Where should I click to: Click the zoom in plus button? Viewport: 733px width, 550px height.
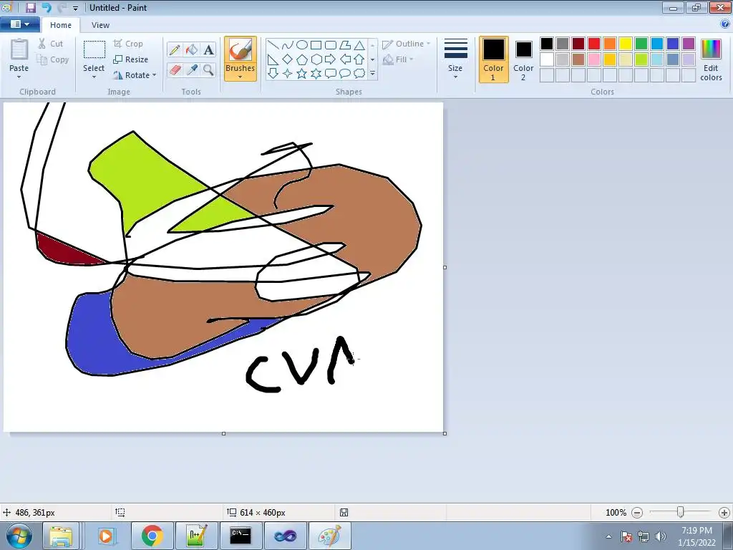pos(724,513)
